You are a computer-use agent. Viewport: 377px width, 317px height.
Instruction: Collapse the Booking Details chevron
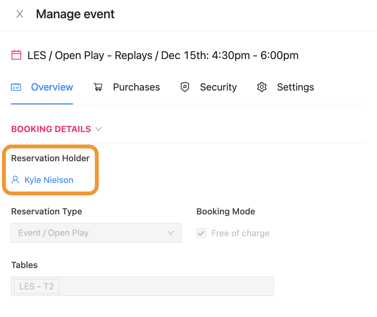[x=99, y=129]
